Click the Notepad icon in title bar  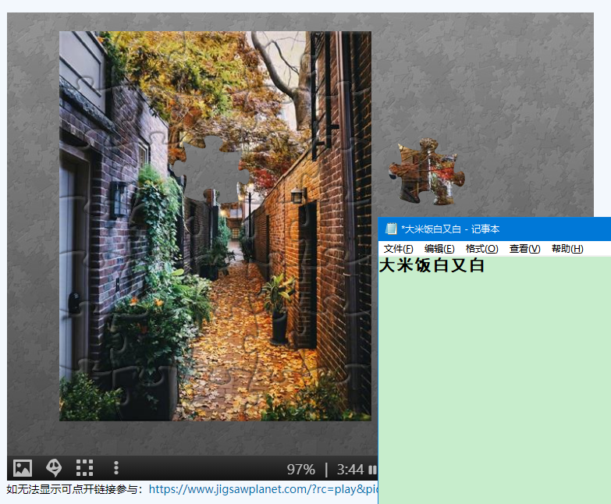click(391, 229)
